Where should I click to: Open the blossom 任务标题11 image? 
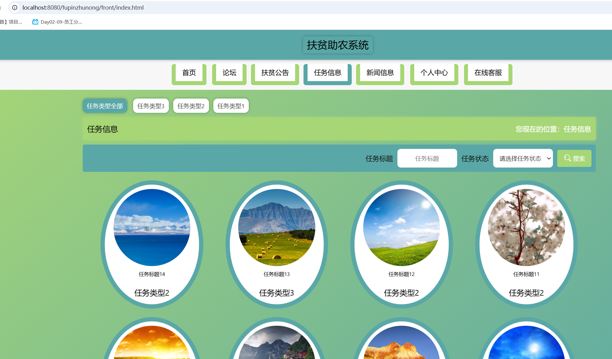click(x=526, y=228)
